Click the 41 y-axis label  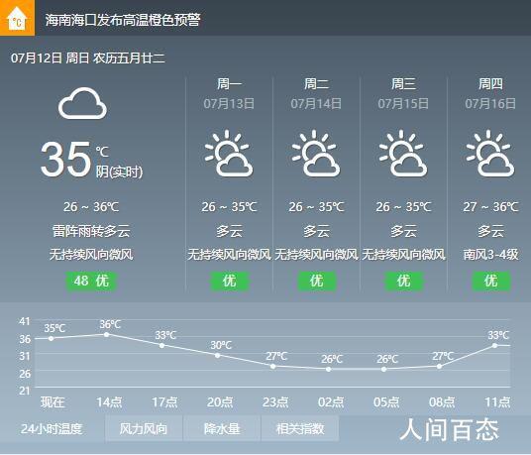(25, 321)
